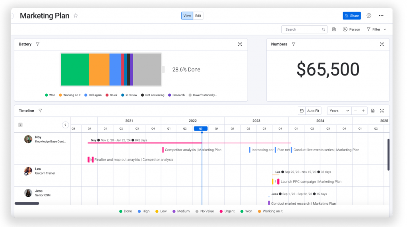The width and height of the screenshot is (407, 227).
Task: Switch to View mode
Action: click(187, 16)
